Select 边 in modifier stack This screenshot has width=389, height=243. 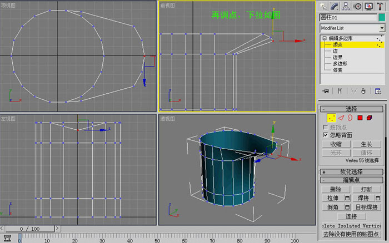[x=335, y=51]
